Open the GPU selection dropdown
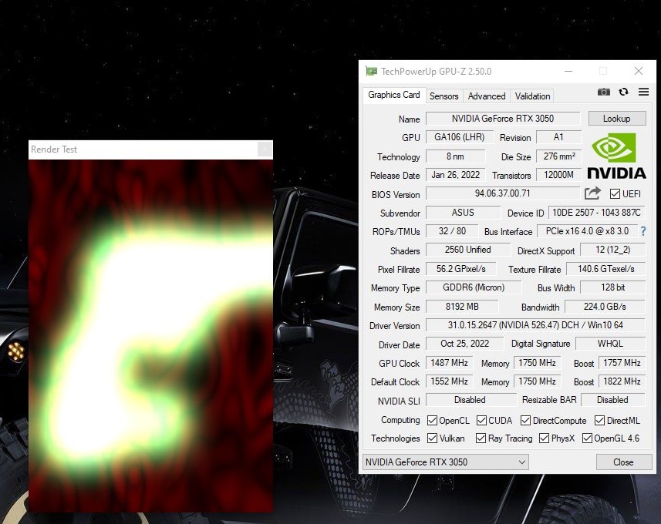Screen dimensions: 661x524 click(445, 462)
